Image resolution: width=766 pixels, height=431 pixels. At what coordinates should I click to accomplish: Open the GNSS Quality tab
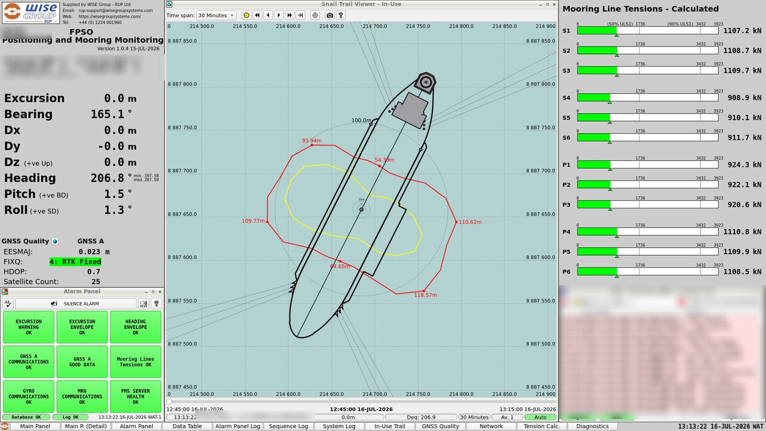coord(440,426)
